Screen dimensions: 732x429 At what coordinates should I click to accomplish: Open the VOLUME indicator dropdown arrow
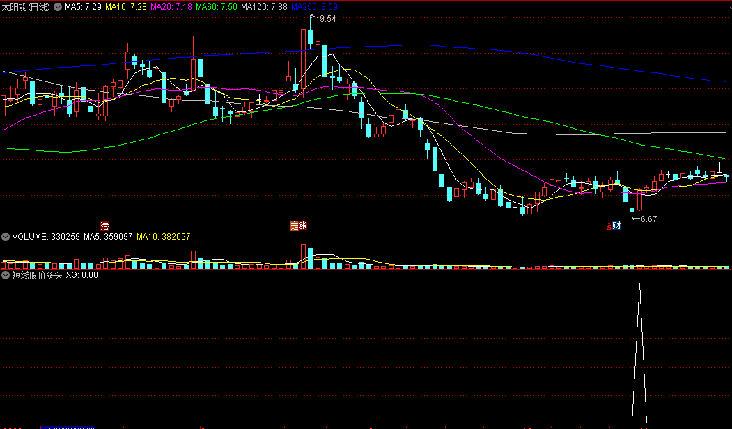pos(6,237)
